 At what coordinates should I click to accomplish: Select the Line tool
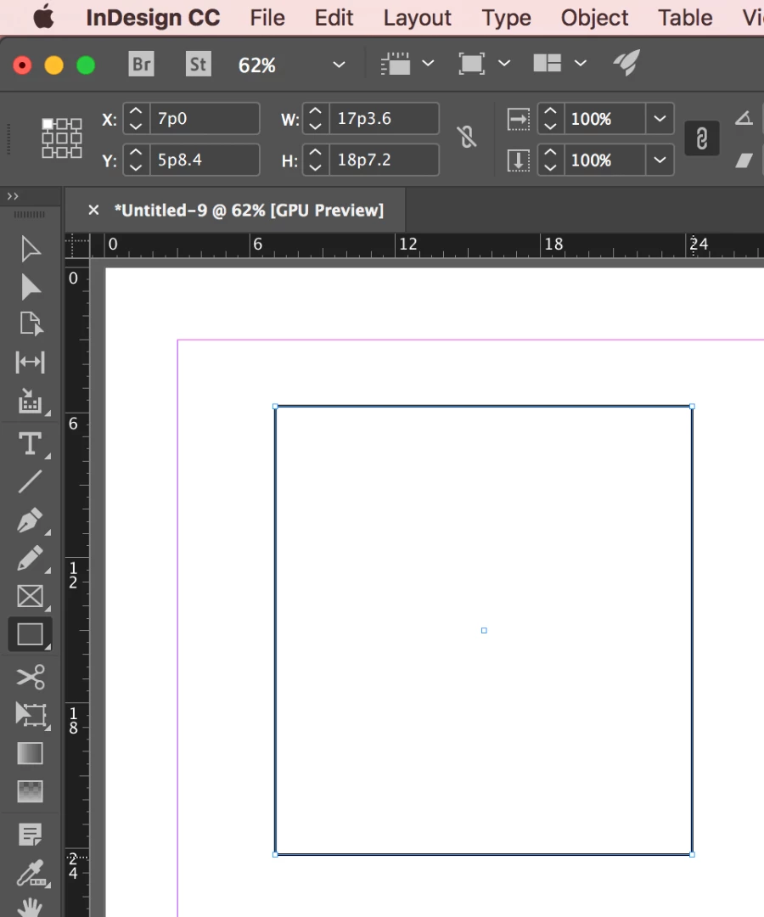coord(30,482)
